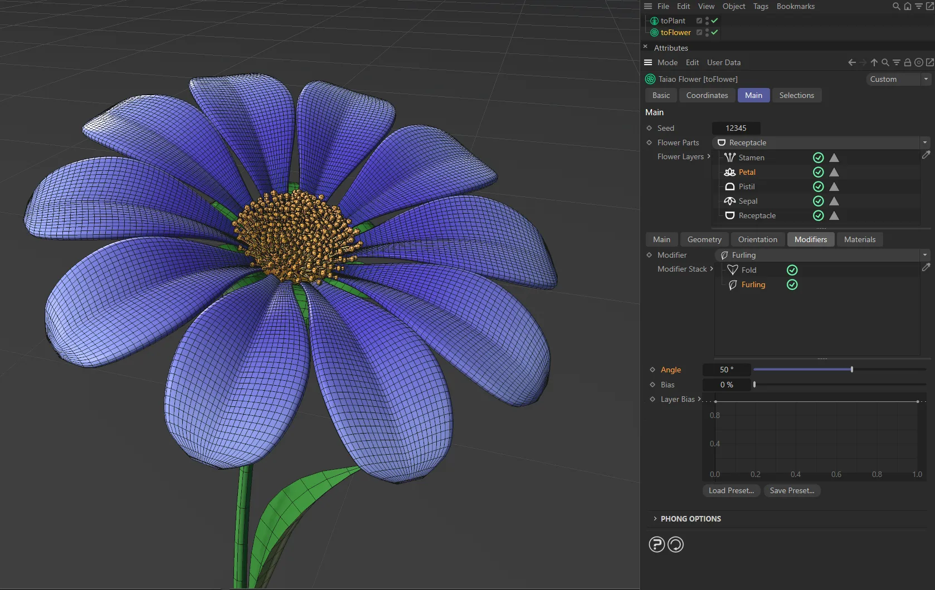935x590 pixels.
Task: Open the Bookmarks menu
Action: pyautogui.click(x=795, y=6)
